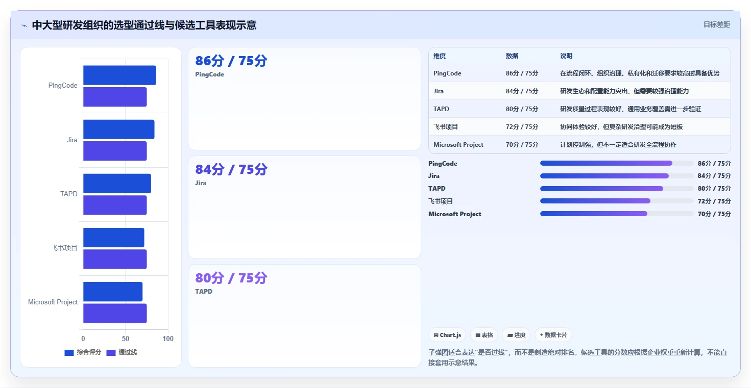This screenshot has height=388, width=751.
Task: Toggle the 通过线 legend item
Action: click(122, 352)
